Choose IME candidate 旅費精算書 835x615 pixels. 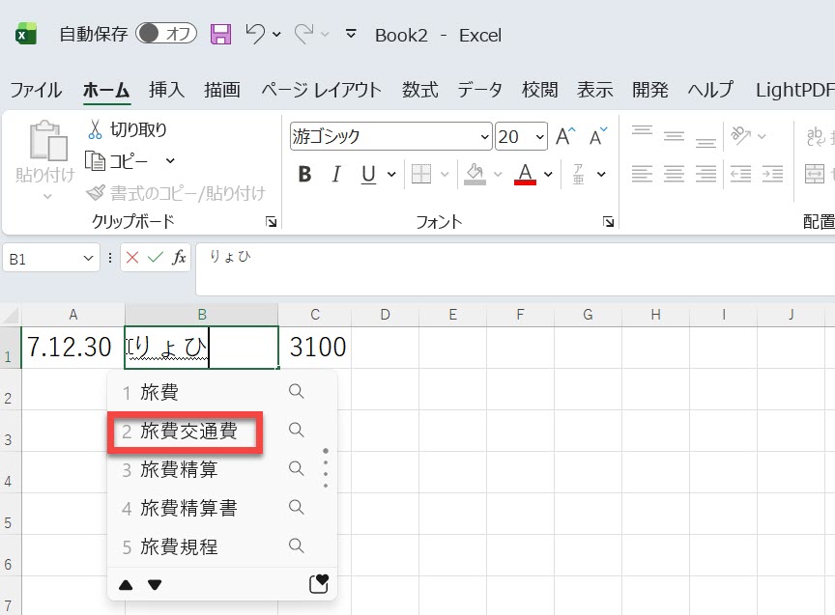pos(188,508)
